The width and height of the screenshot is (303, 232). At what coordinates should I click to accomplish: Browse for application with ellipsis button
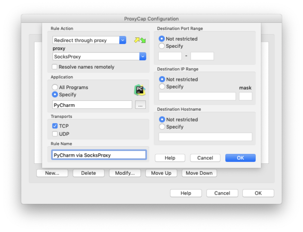[x=141, y=105]
